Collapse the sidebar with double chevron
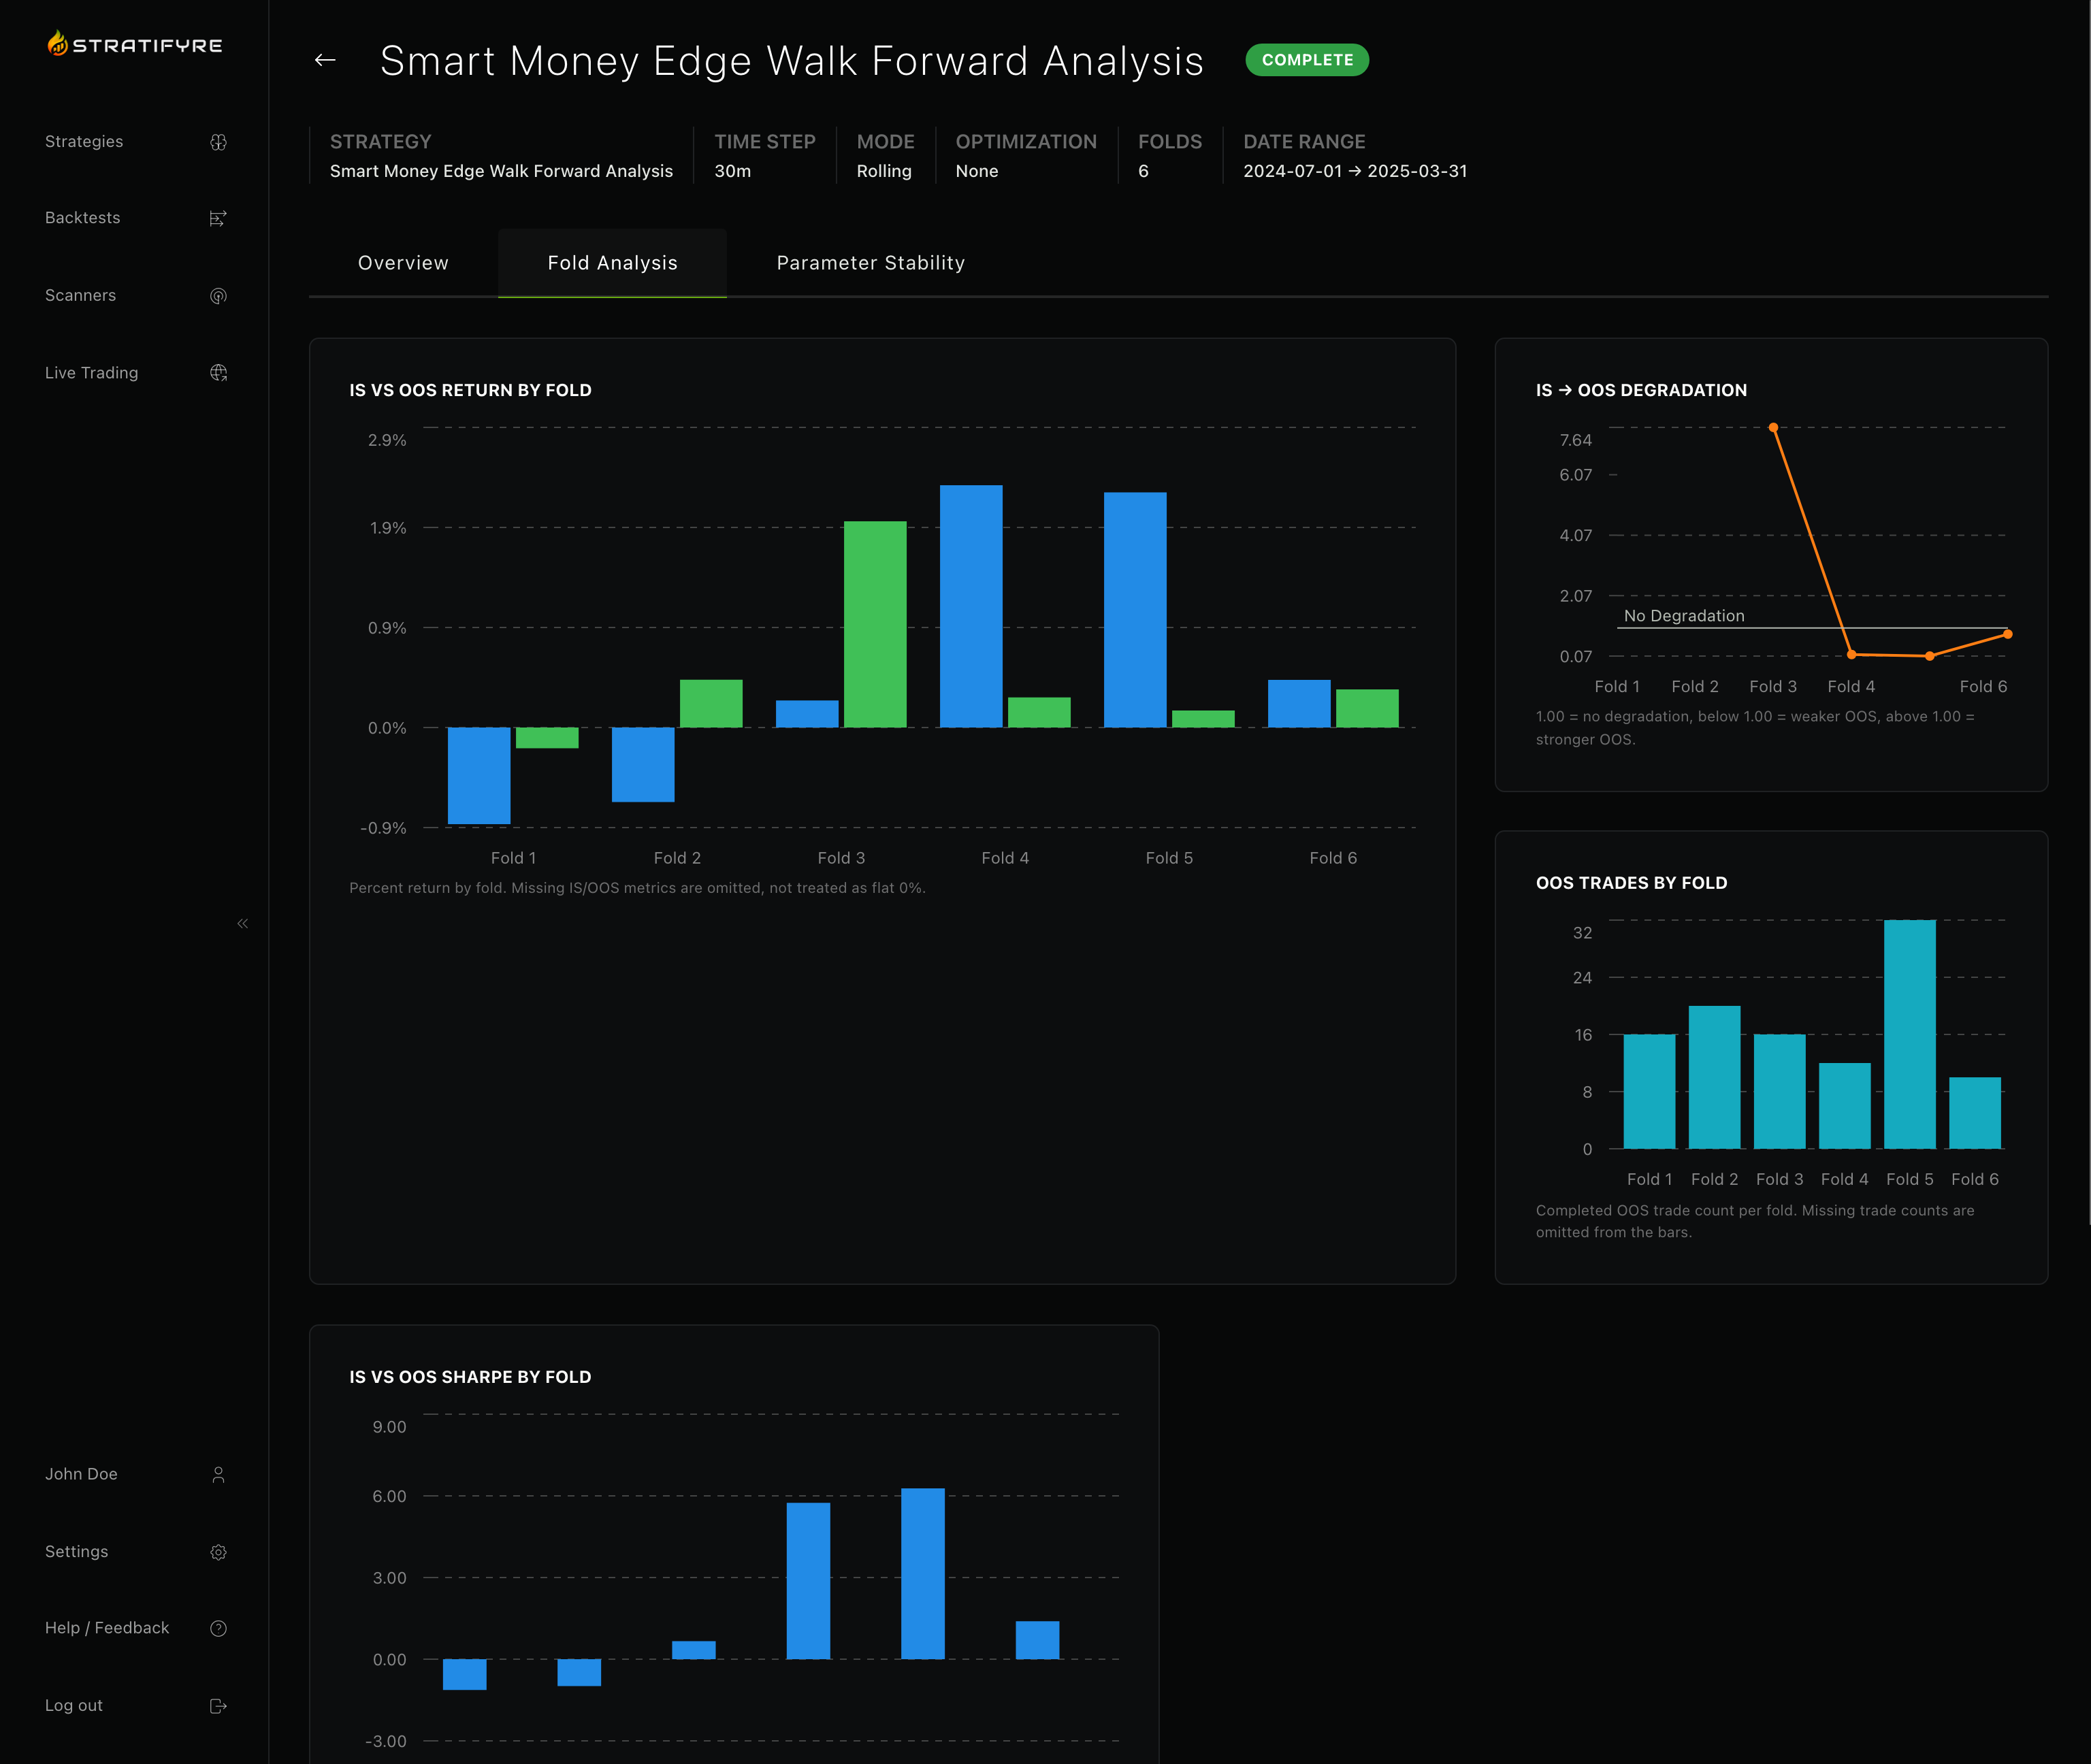This screenshot has width=2091, height=1764. 242,923
